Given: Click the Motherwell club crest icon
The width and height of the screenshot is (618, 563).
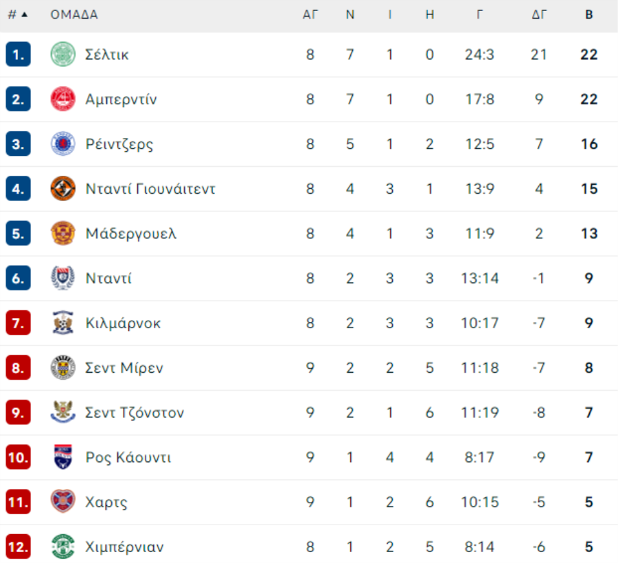Looking at the screenshot, I should pos(63,233).
